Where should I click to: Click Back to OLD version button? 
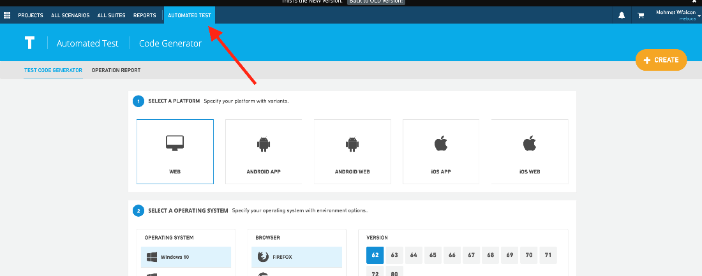click(376, 2)
